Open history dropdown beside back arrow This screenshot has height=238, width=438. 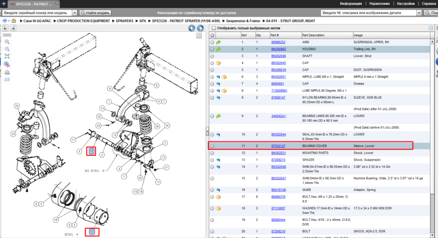[x=9, y=21]
